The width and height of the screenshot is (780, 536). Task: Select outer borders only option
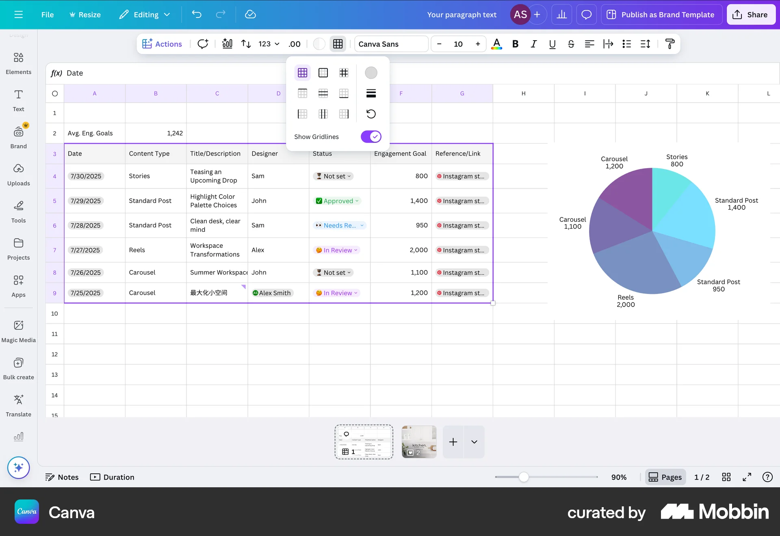(x=323, y=73)
